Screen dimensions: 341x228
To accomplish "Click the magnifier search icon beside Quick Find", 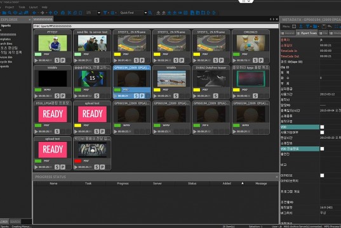I will point(150,13).
